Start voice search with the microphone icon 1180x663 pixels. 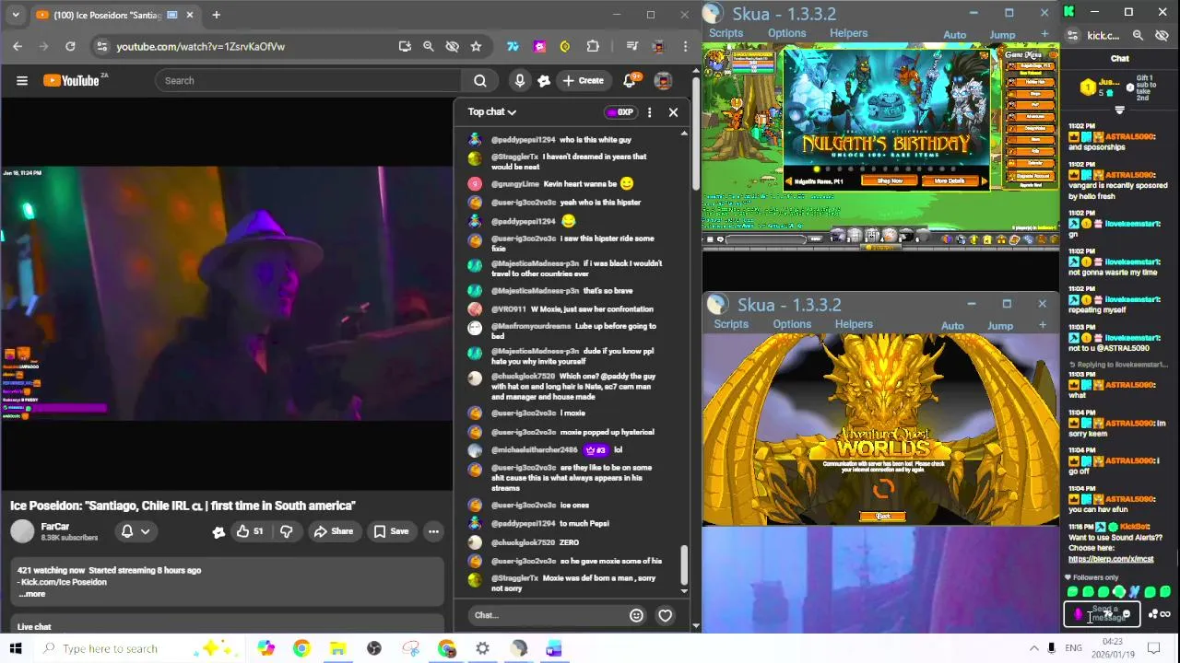pos(520,80)
